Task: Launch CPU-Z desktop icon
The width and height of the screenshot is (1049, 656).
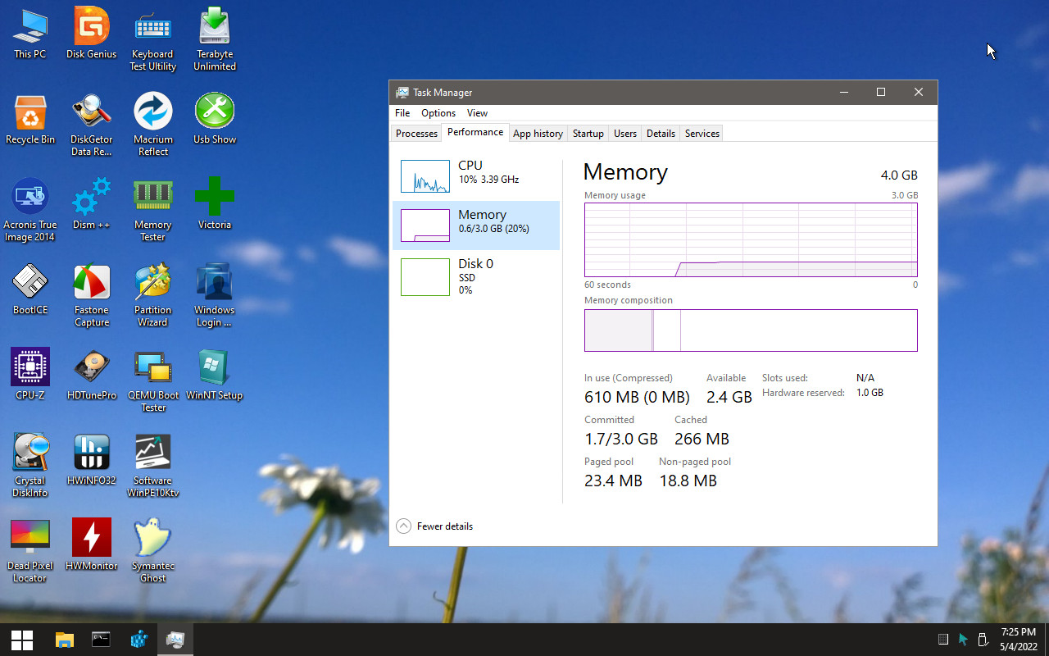Action: point(30,374)
